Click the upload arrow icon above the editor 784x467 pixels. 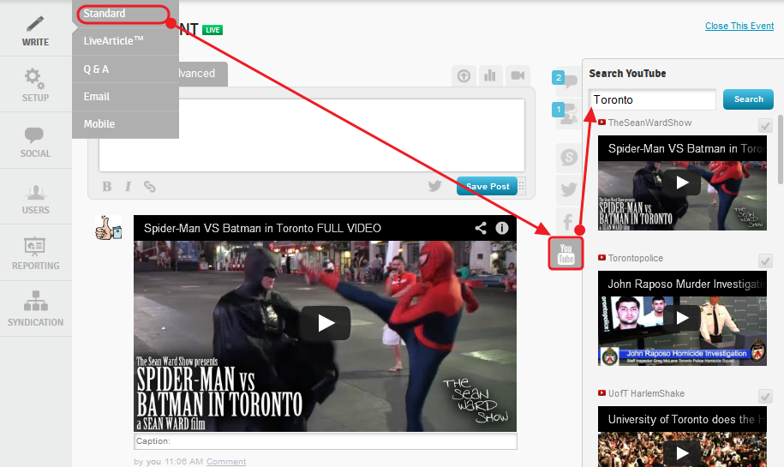[x=464, y=76]
